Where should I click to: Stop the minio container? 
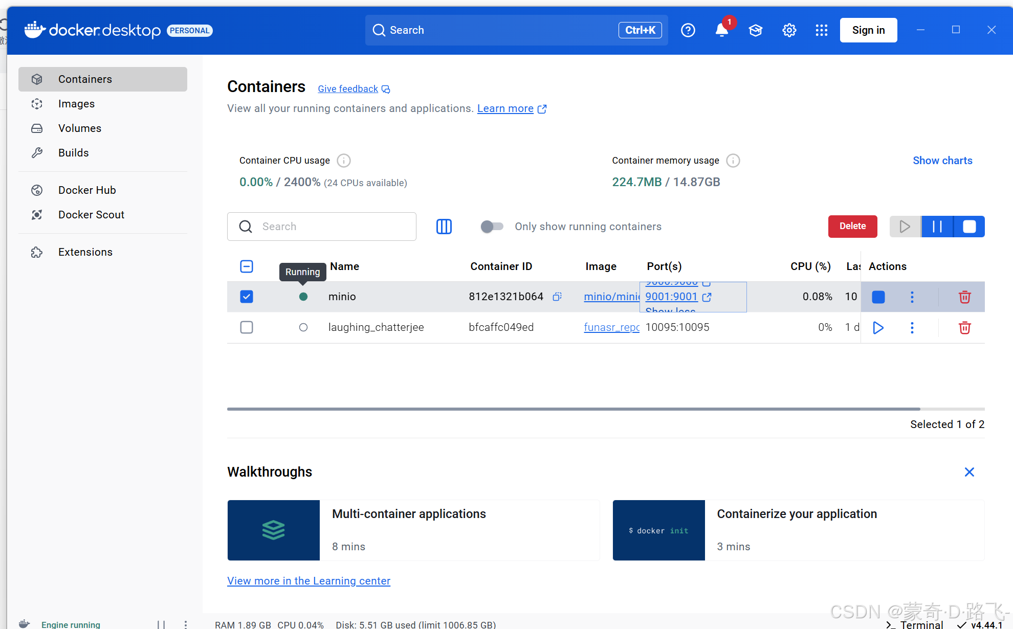(x=878, y=297)
